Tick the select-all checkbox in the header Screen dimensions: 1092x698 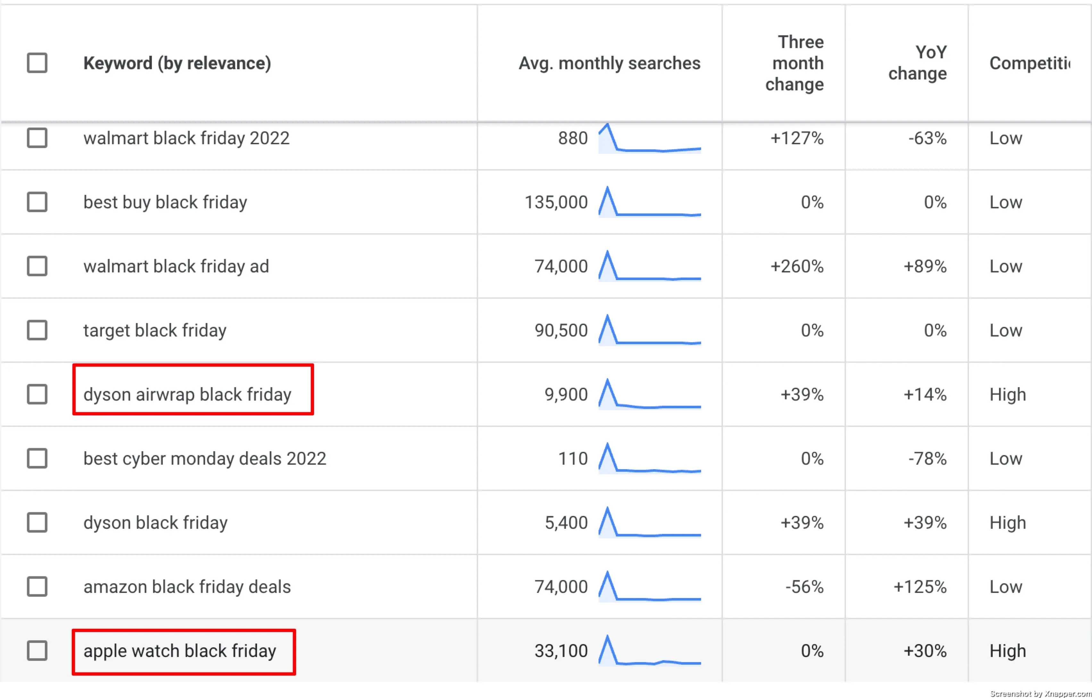pyautogui.click(x=37, y=63)
